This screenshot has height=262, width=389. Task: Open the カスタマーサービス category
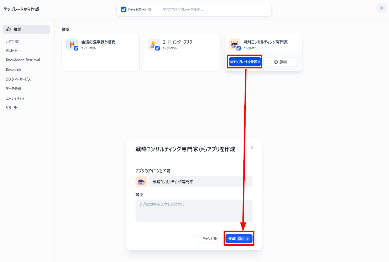point(18,79)
